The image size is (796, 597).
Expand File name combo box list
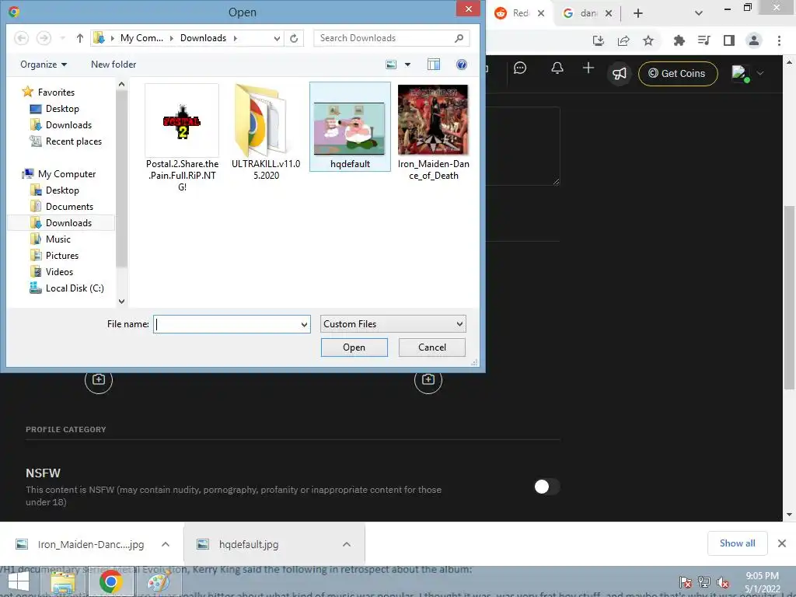point(304,324)
